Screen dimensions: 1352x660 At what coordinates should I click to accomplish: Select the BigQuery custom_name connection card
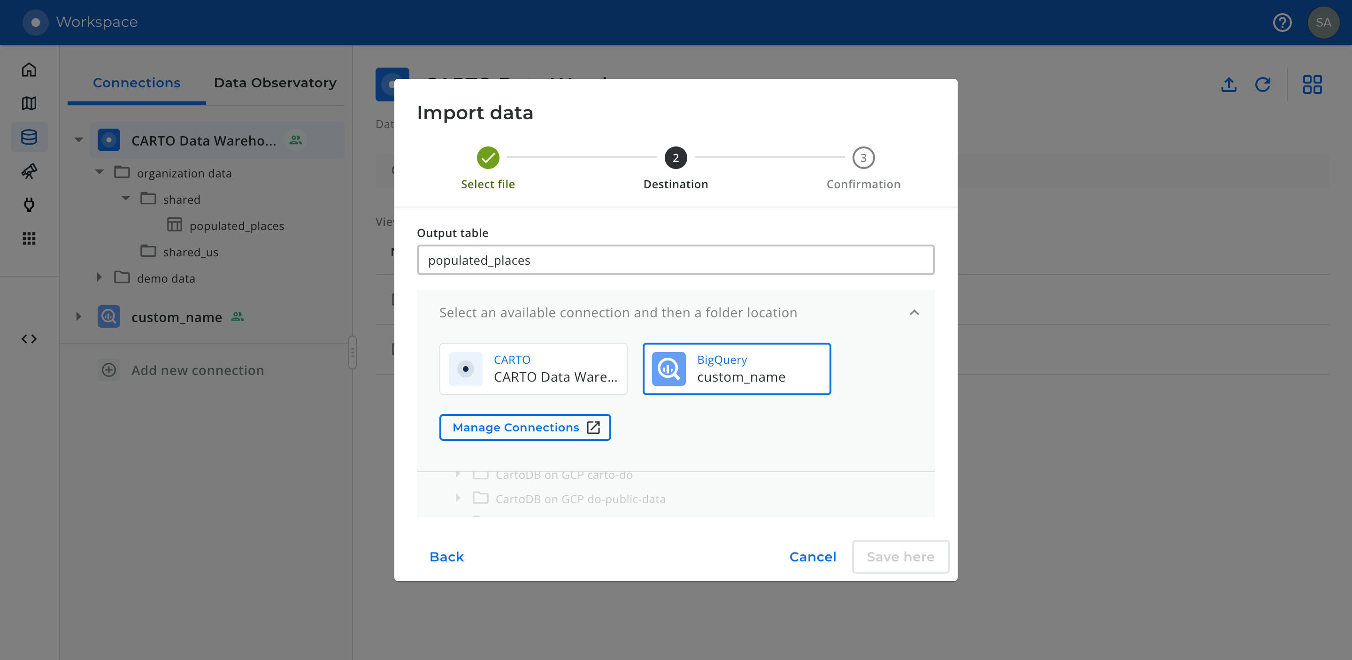[x=737, y=369]
